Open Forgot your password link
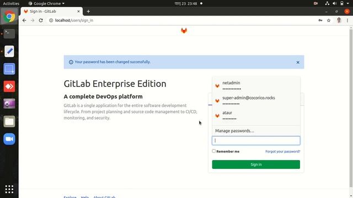Screen dimensions: 353x198 [282, 152]
